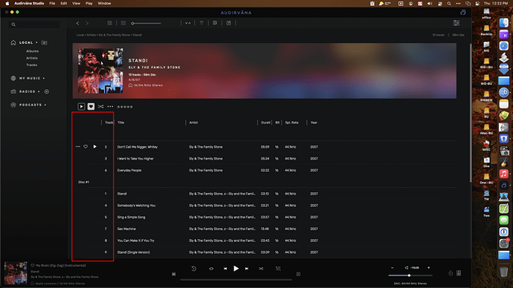
Task: Click the folder view icon beside Local
Action: pos(44,42)
